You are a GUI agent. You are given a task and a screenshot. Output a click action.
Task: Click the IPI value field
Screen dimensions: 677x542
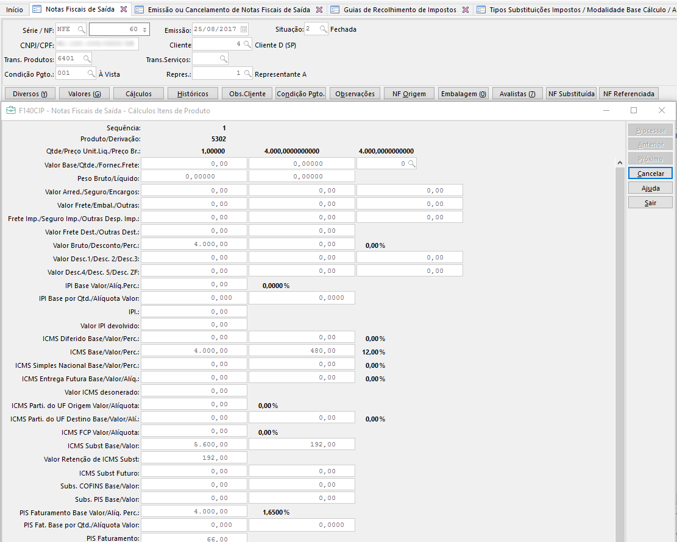(194, 311)
